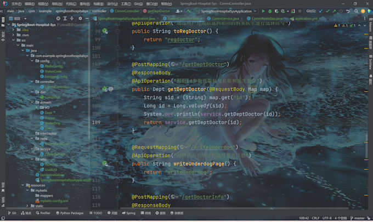
Task: Click gutter icon beside writeUnderdogPage method
Action: 105,163
